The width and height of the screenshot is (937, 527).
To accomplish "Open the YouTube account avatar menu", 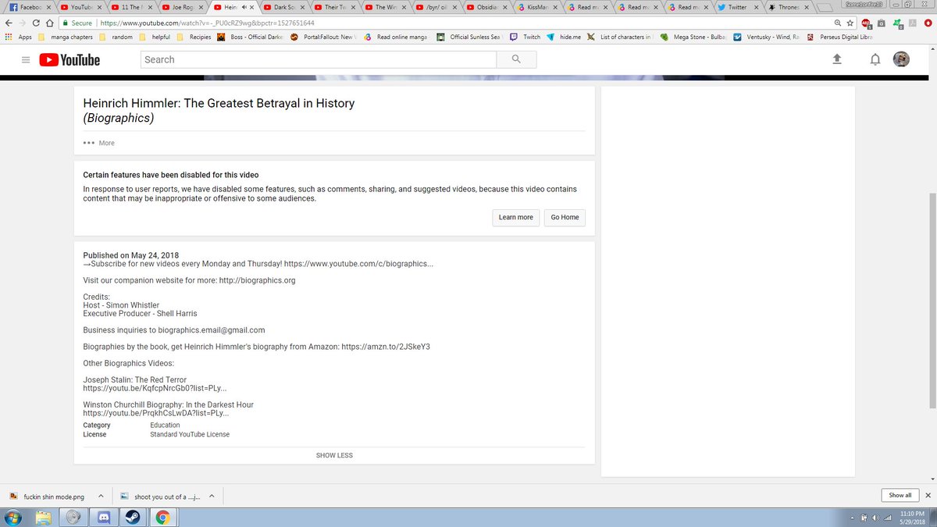I will click(901, 59).
